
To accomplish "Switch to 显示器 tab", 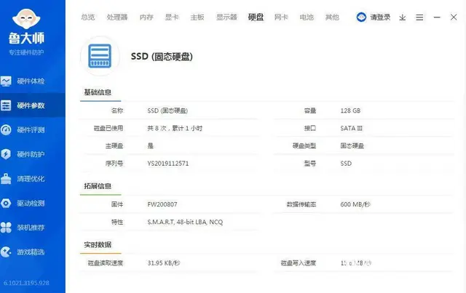I will coord(226,17).
